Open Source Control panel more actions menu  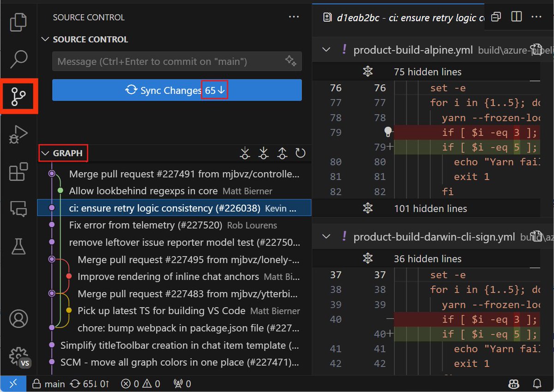tap(294, 17)
